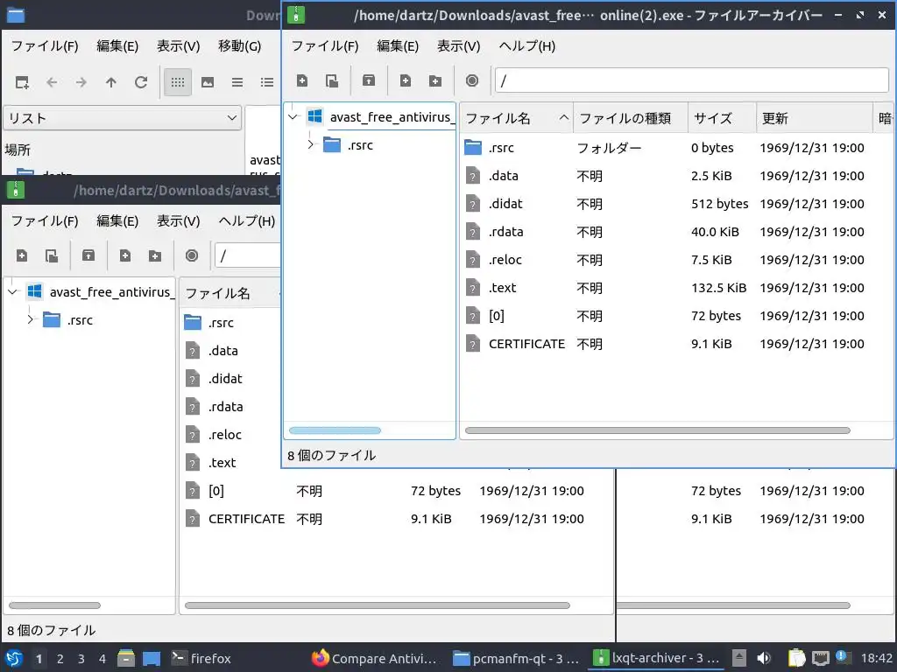Viewport: 897px width, 672px height.
Task: Open ファイル(F) menu in front archiver window
Action: [325, 45]
